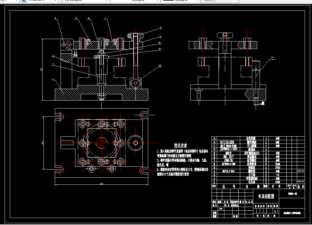Select the 序号 header cell in parts list
Image resolution: width=312 pixels, height=225 pixels.
coord(214,186)
